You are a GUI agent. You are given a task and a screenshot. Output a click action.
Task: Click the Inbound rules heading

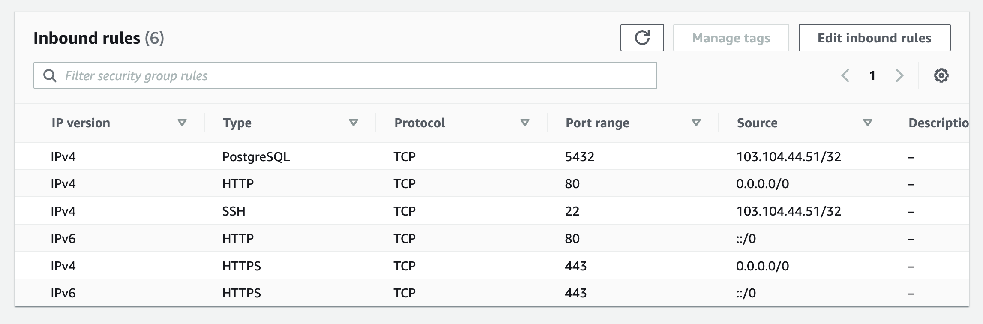(99, 38)
